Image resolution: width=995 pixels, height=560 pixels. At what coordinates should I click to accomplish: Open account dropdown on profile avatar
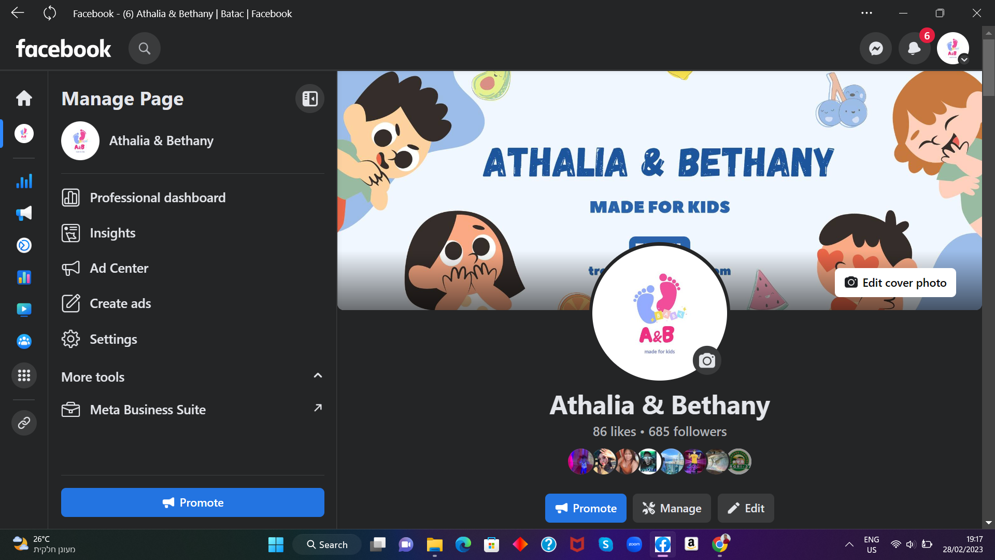(x=964, y=60)
